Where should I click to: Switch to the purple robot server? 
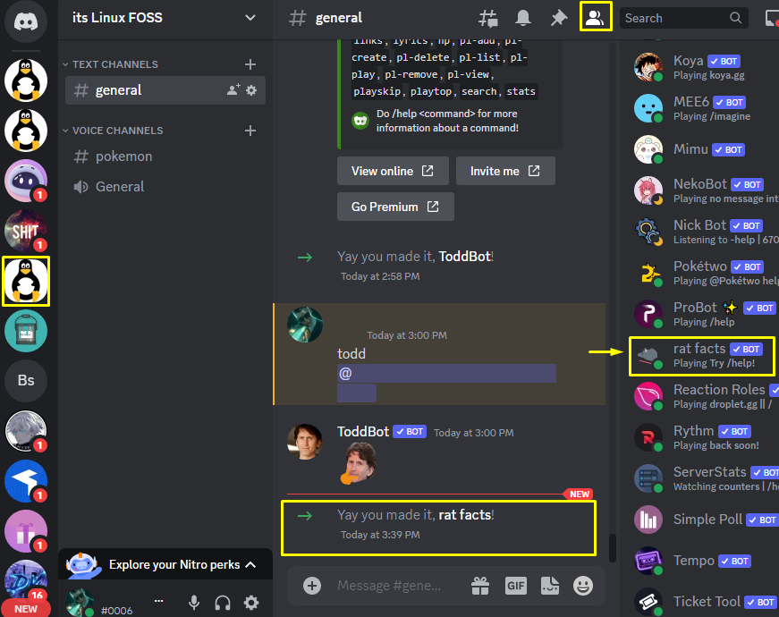click(26, 181)
